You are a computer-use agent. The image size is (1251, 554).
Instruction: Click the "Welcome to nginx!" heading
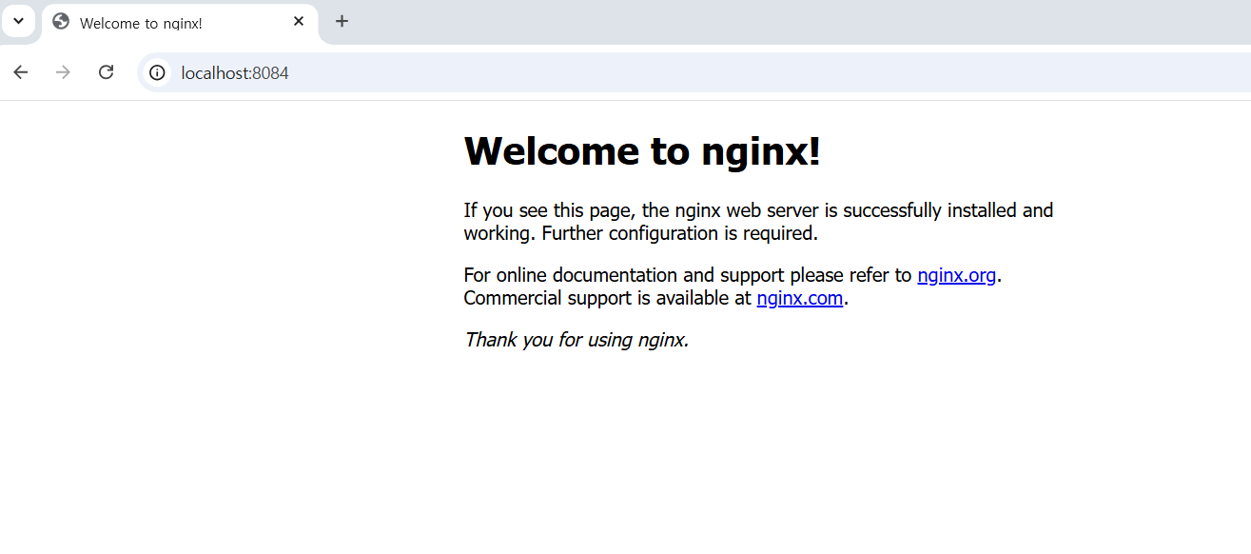tap(642, 150)
